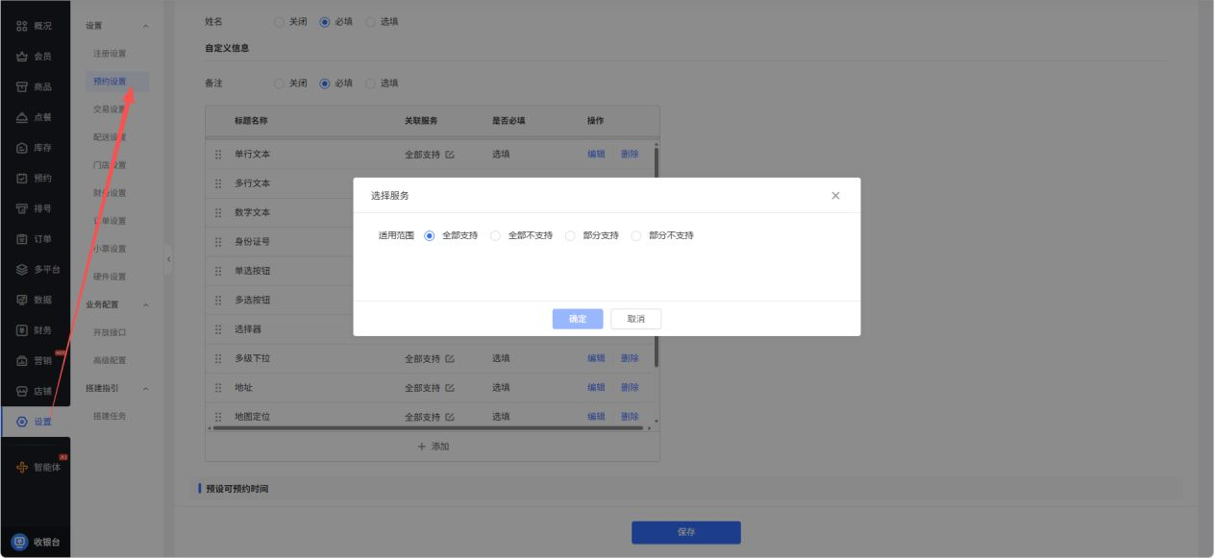Open 注册设置 in settings submenu
Image resolution: width=1216 pixels, height=558 pixels.
[x=110, y=54]
